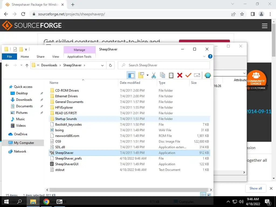The height and width of the screenshot is (207, 276).
Task: Switch to details view icon in status bar
Action: pos(203,195)
